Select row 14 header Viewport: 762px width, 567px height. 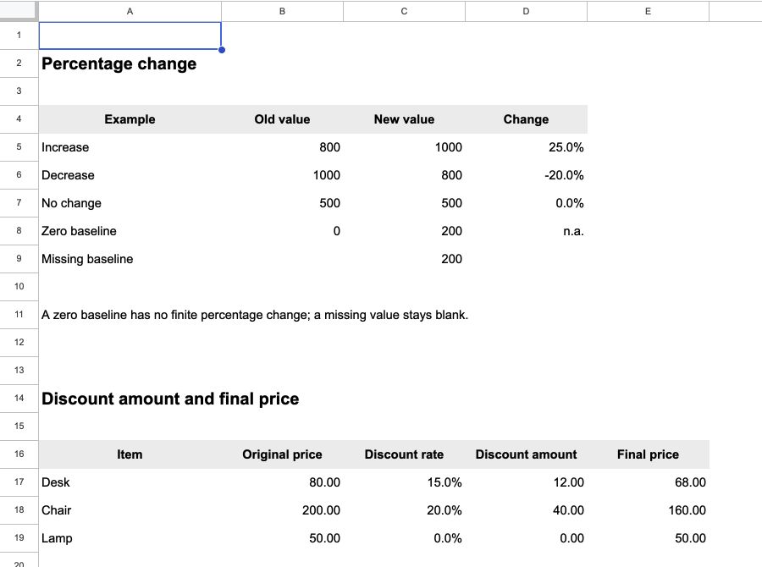point(19,399)
